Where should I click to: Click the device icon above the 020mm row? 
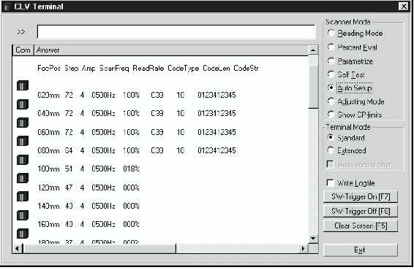23,85
